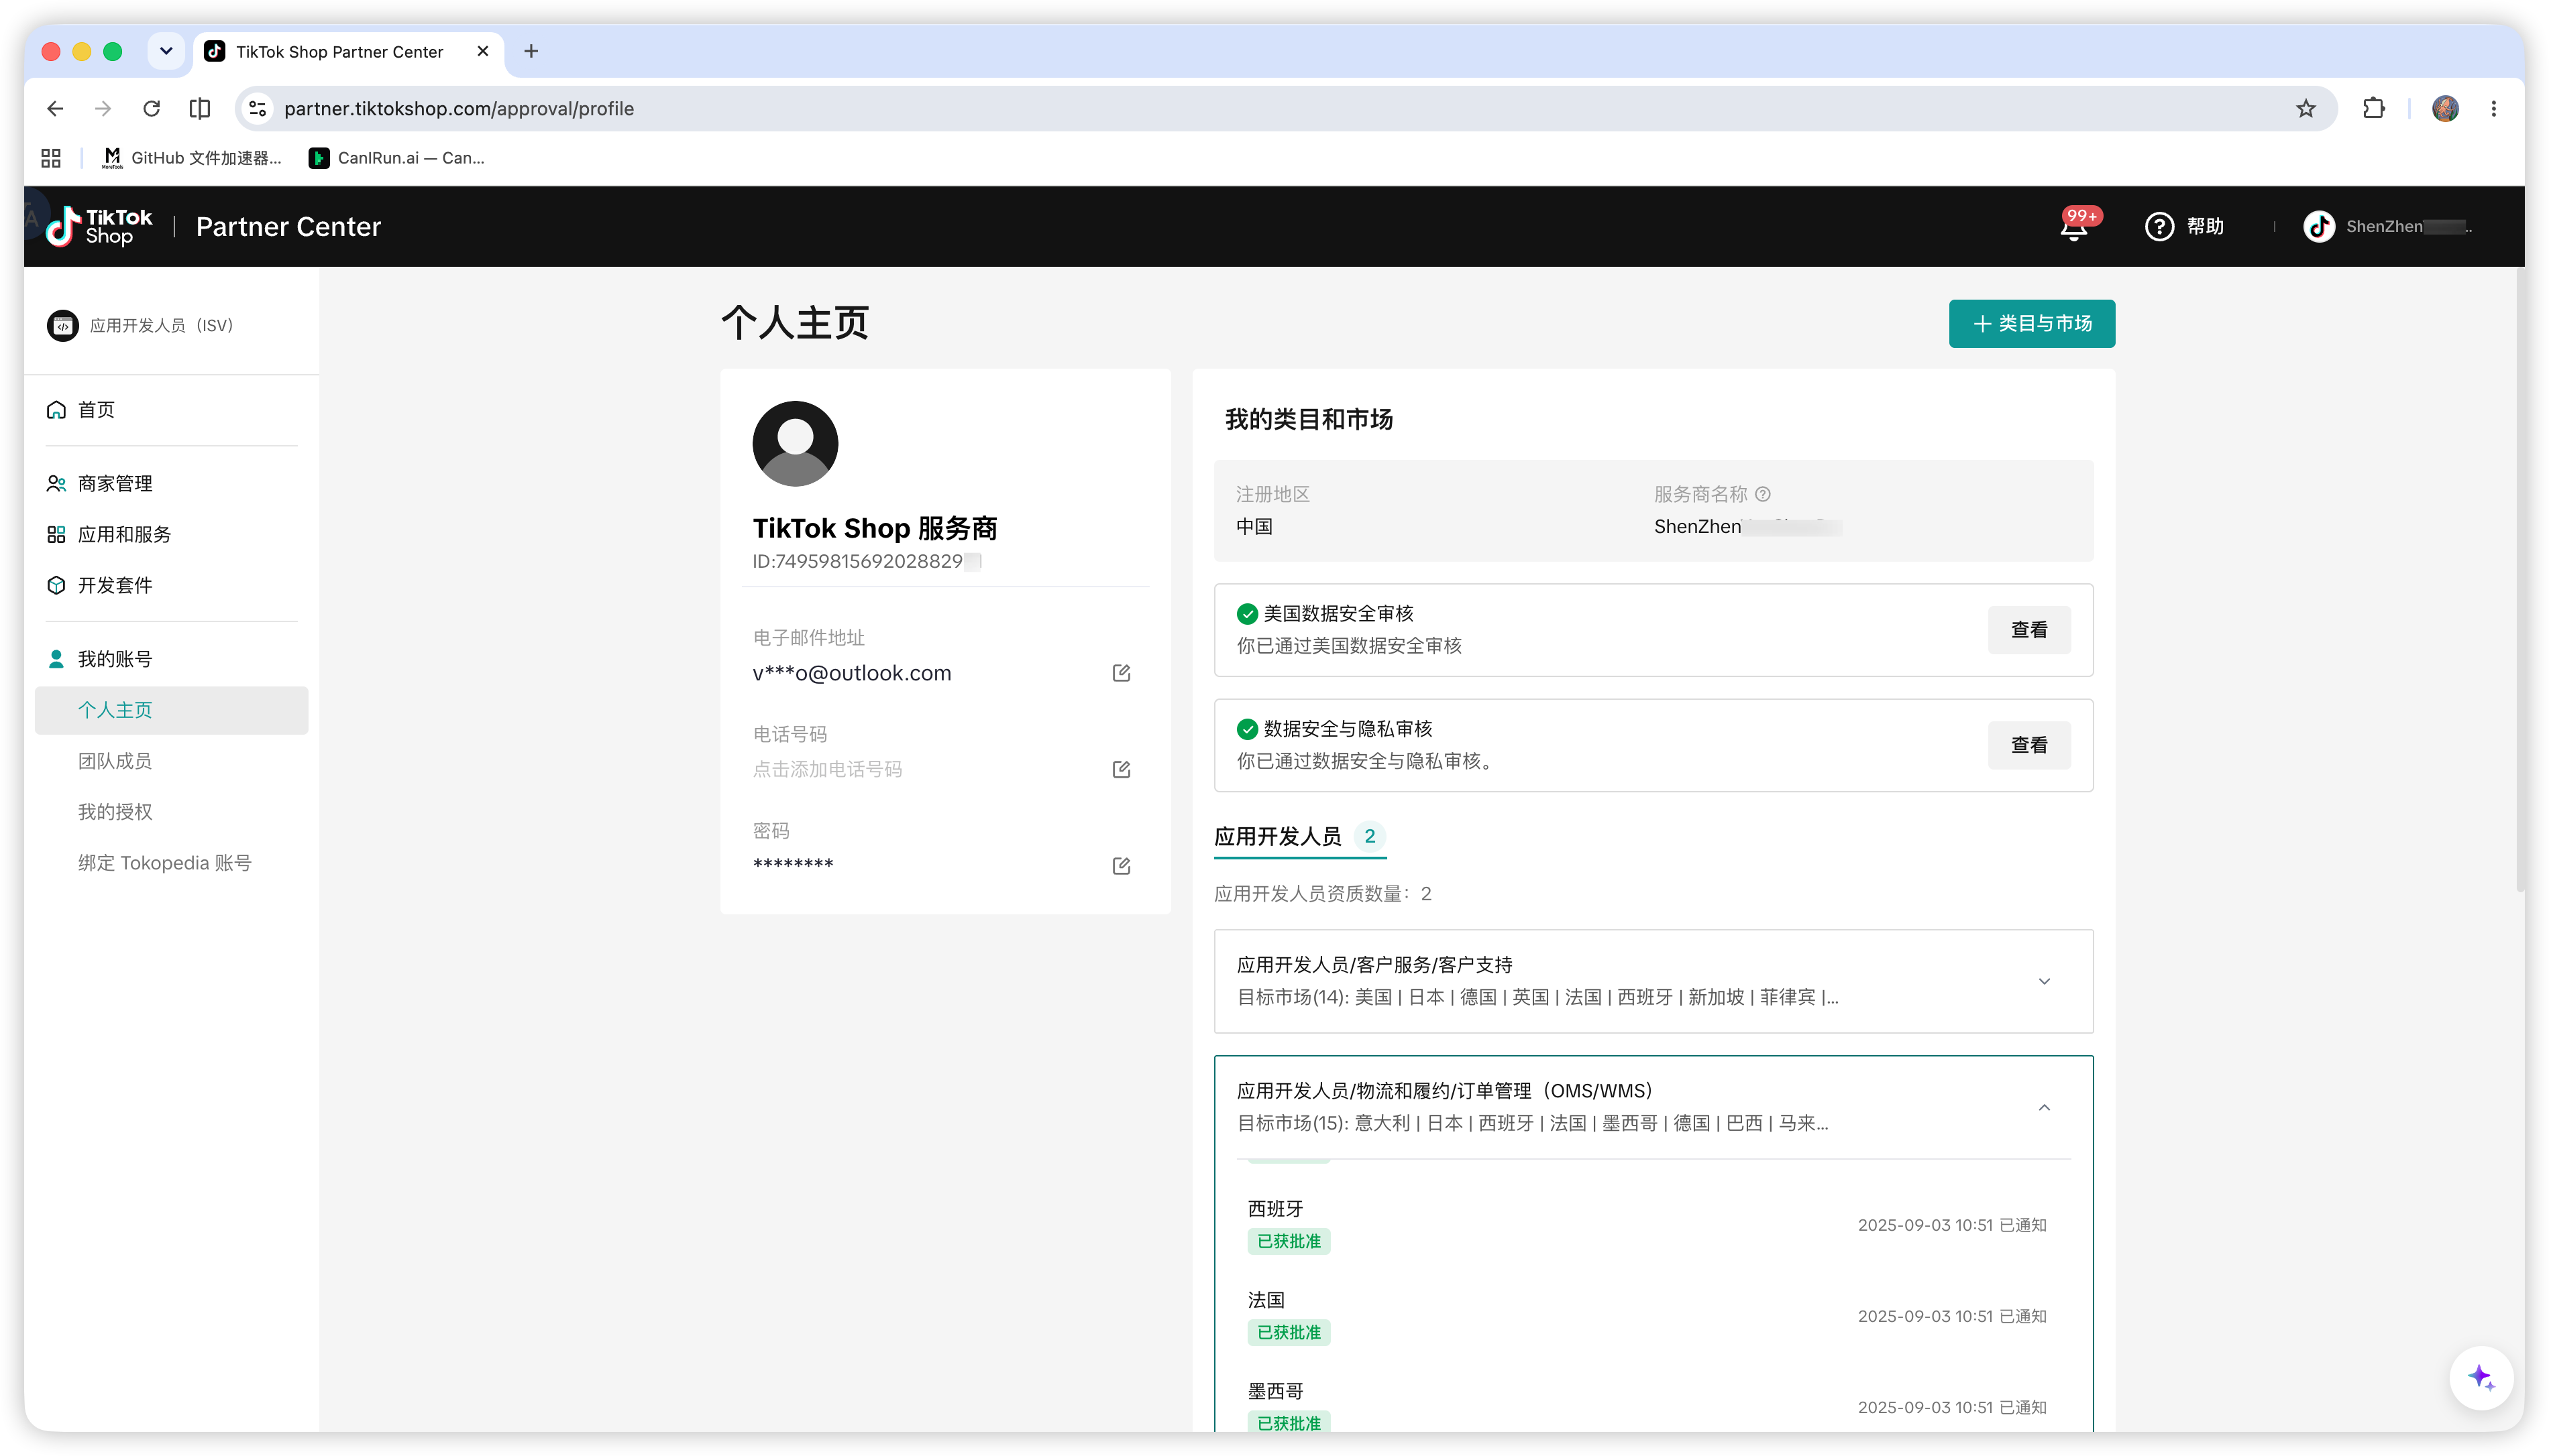The height and width of the screenshot is (1456, 2549).
Task: Click the address bar URL
Action: 459,108
